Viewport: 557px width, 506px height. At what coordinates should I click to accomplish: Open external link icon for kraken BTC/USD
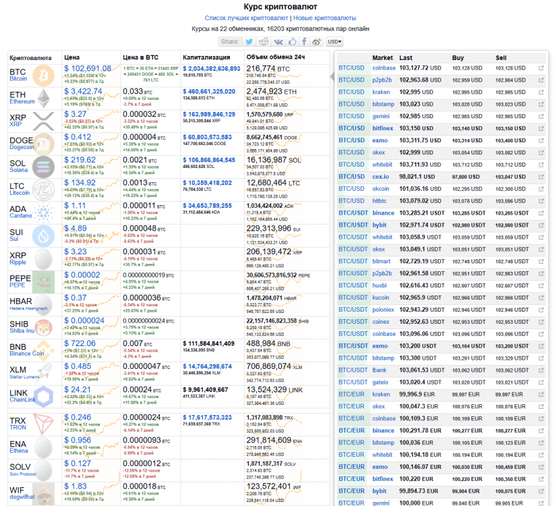pos(541,92)
